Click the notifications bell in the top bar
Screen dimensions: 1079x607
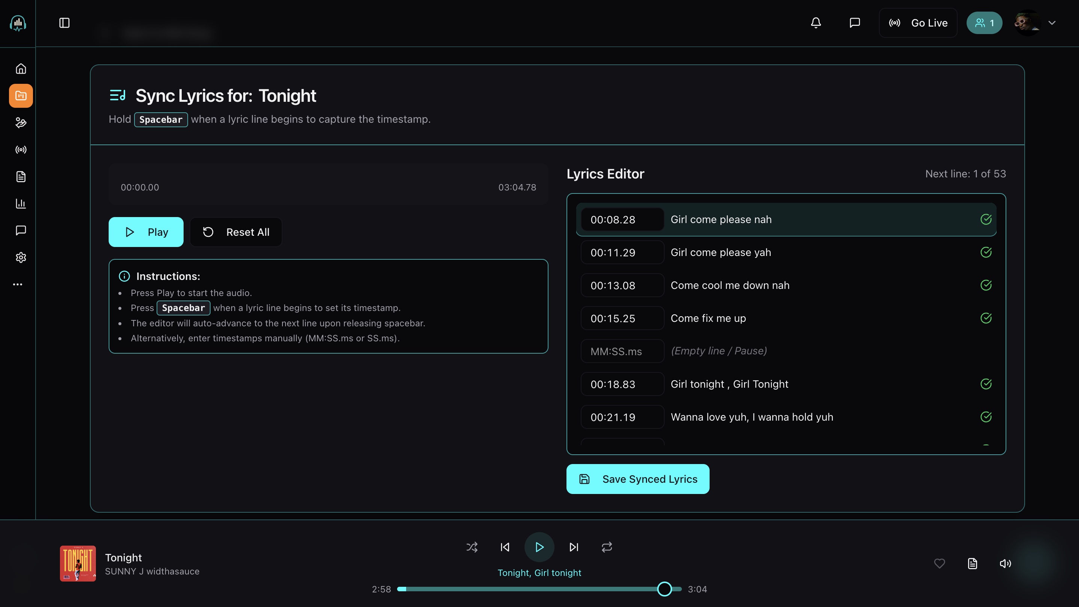tap(816, 23)
